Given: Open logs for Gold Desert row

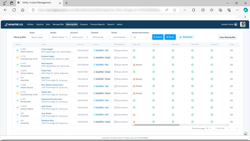Looking at the screenshot, I should click(232, 108).
